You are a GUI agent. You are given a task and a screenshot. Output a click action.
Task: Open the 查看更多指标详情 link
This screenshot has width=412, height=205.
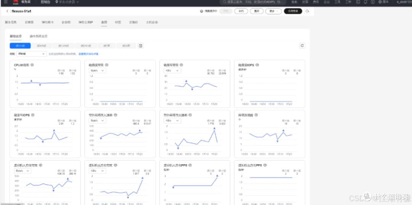click(88, 54)
